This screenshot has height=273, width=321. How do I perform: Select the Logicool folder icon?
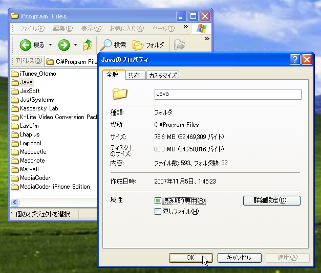coord(15,143)
